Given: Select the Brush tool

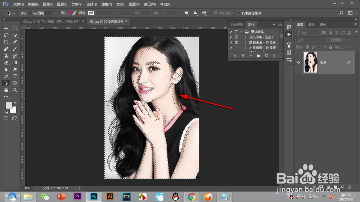Looking at the screenshot, I should click(15, 49).
